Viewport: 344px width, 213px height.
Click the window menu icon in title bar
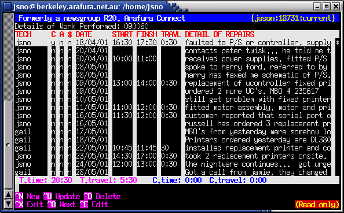pyautogui.click(x=8, y=6)
